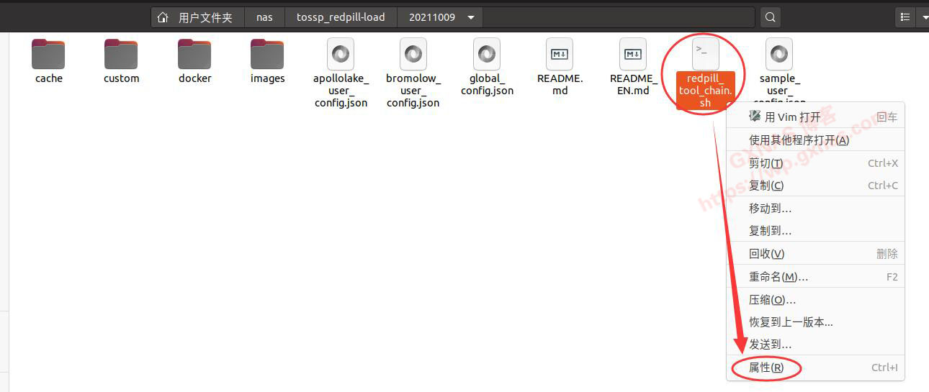Select redpill_tool_chain.sh script icon
Image resolution: width=929 pixels, height=392 pixels.
point(706,54)
